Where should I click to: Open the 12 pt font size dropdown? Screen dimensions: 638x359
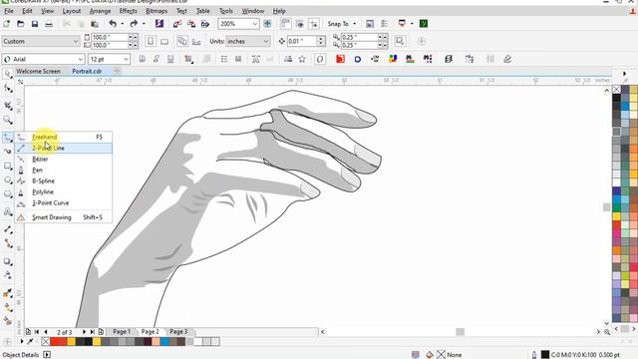(126, 60)
